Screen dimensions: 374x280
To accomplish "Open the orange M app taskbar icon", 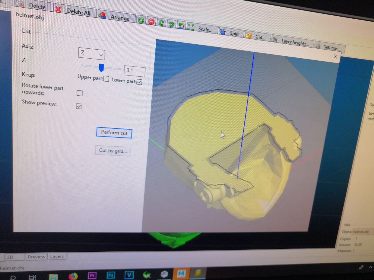I will [181, 273].
